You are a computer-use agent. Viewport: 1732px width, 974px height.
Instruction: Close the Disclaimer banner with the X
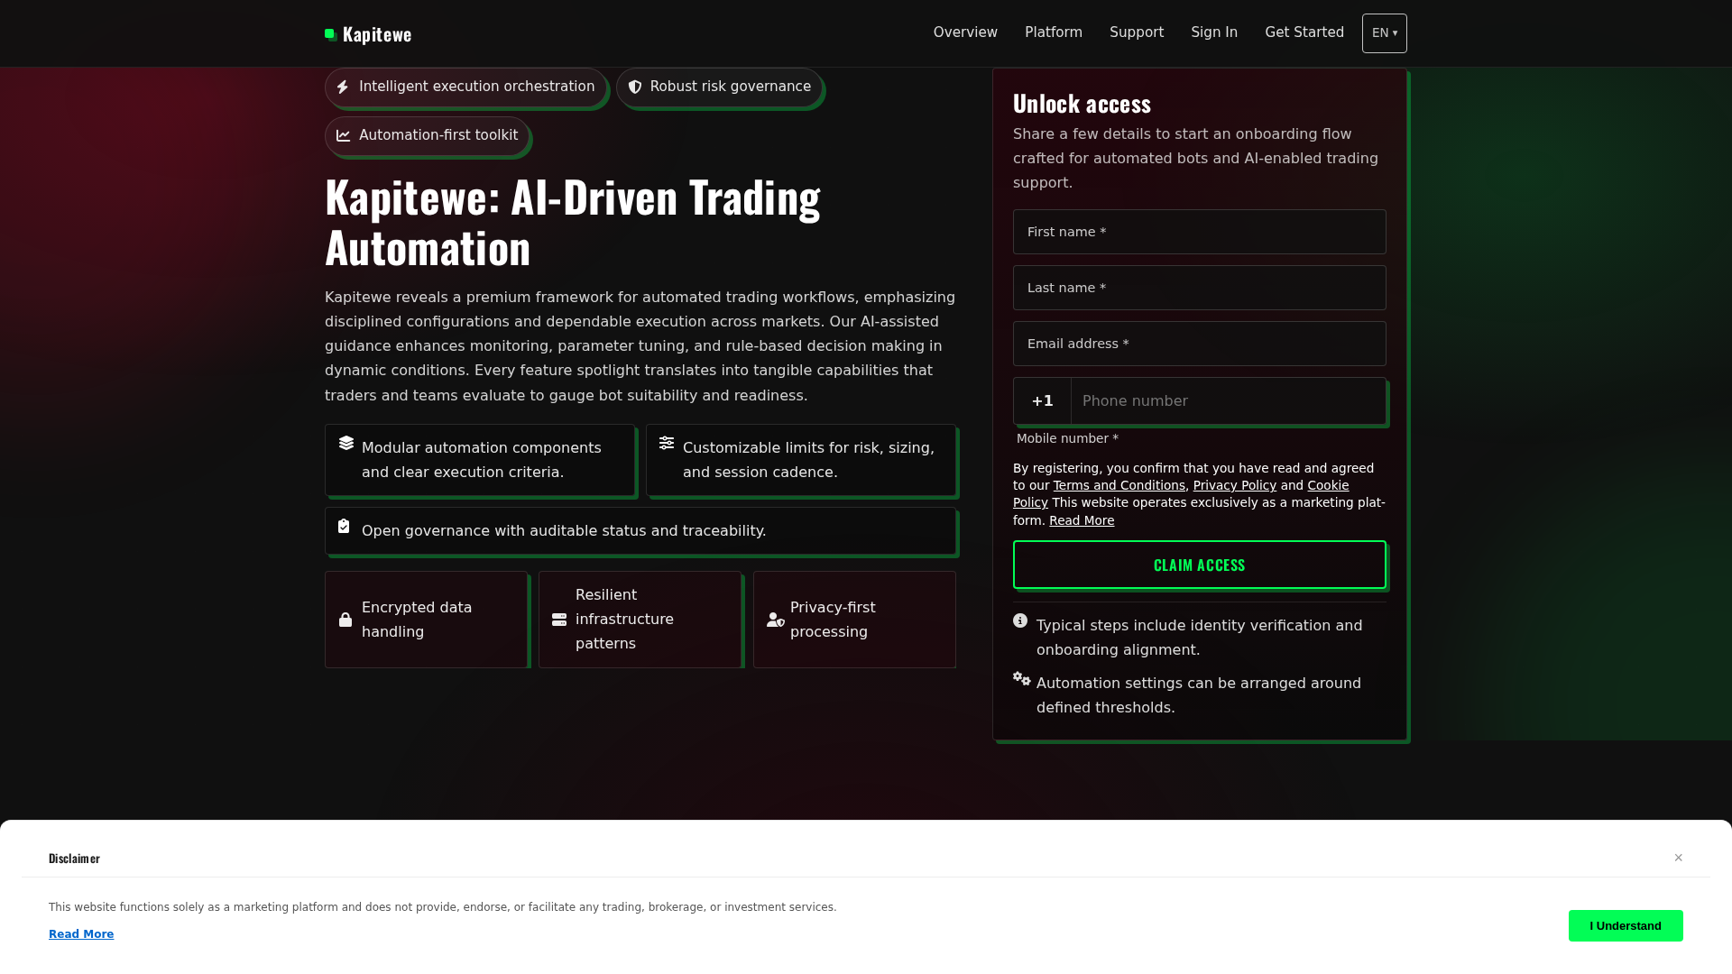coord(1679,858)
